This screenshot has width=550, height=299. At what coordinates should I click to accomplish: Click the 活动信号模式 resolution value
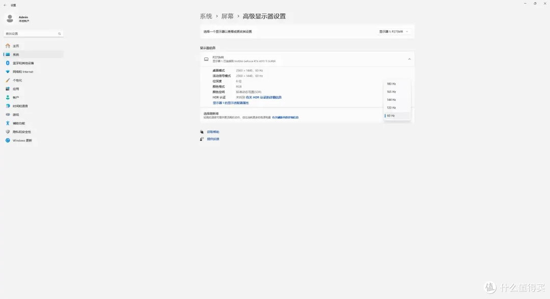tap(250, 76)
